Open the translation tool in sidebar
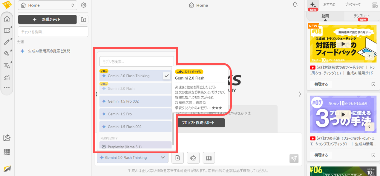 [7, 66]
